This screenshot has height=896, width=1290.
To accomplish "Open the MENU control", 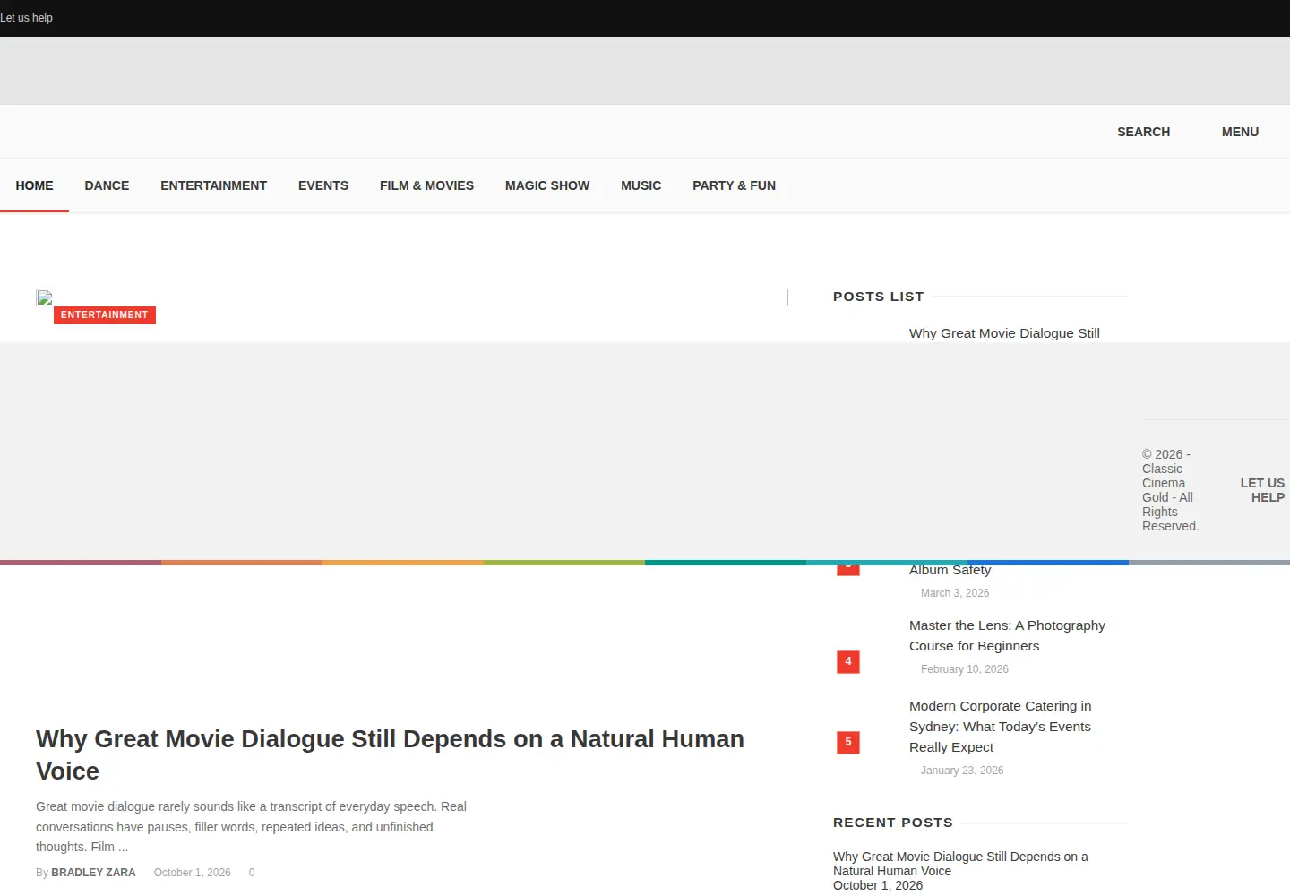I will click(x=1240, y=132).
